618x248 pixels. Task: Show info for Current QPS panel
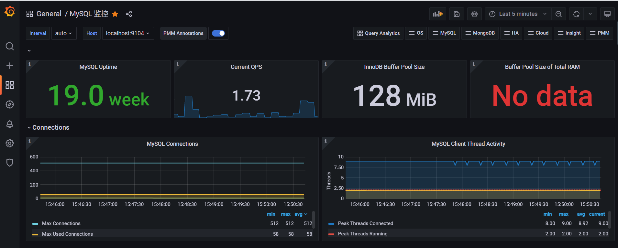point(177,64)
